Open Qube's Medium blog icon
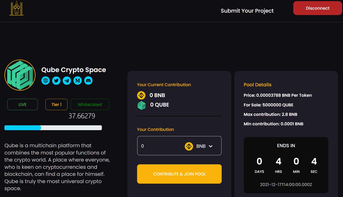The height and width of the screenshot is (197, 343). pos(77,81)
